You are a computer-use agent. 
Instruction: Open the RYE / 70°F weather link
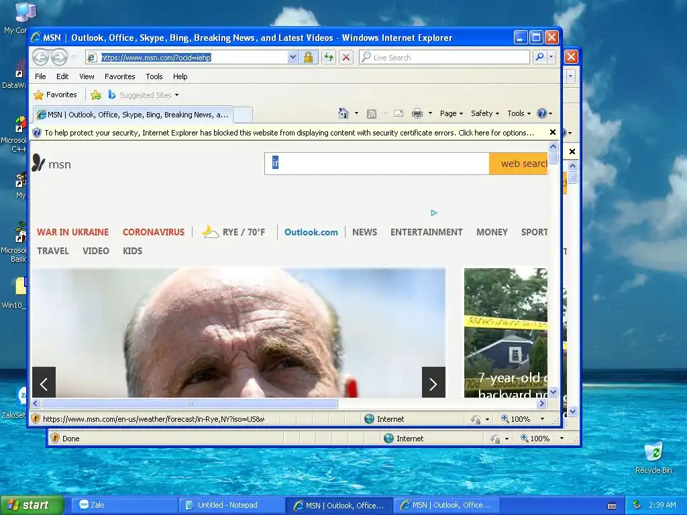(233, 232)
